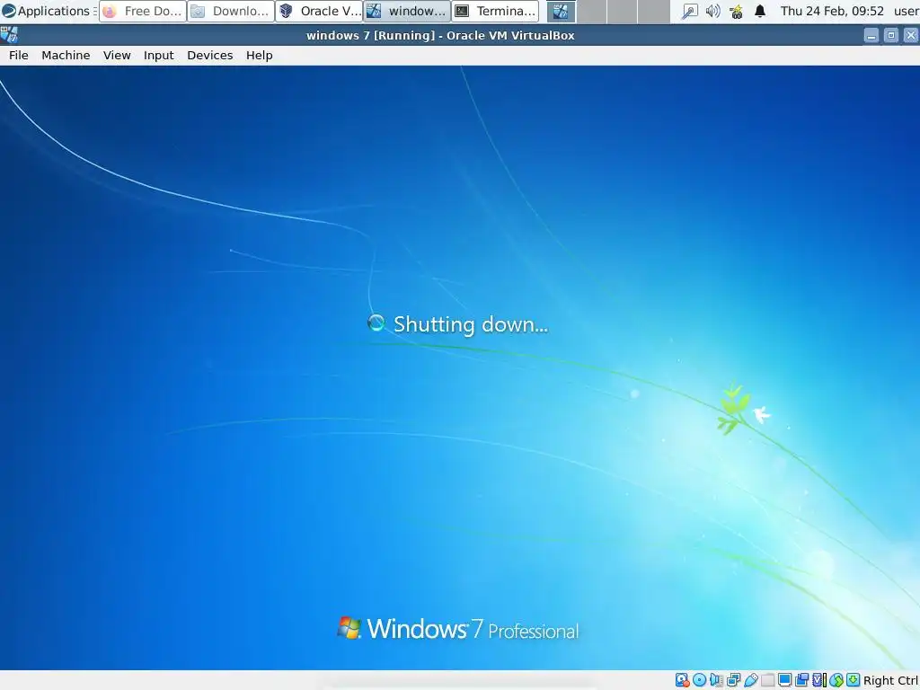920x690 pixels.
Task: Open the power manager tray icon
Action: 737,11
